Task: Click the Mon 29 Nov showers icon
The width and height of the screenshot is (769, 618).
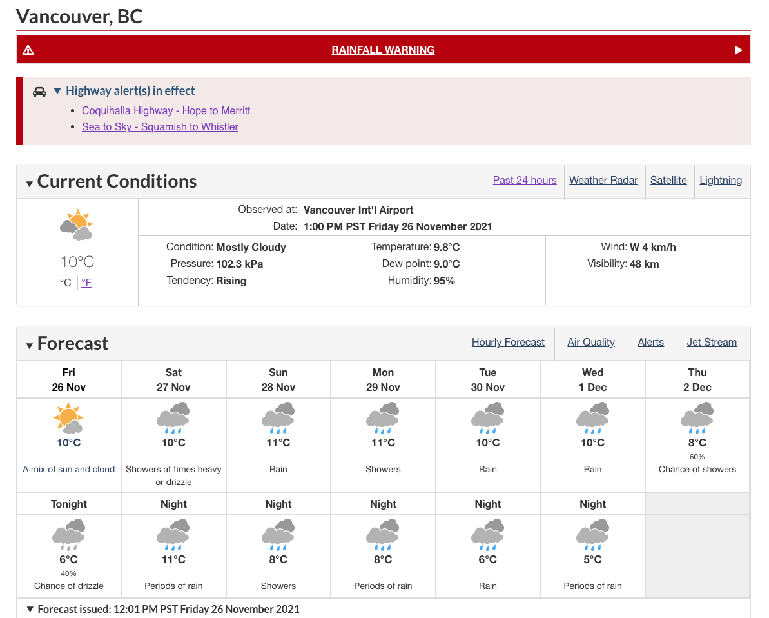Action: point(382,418)
